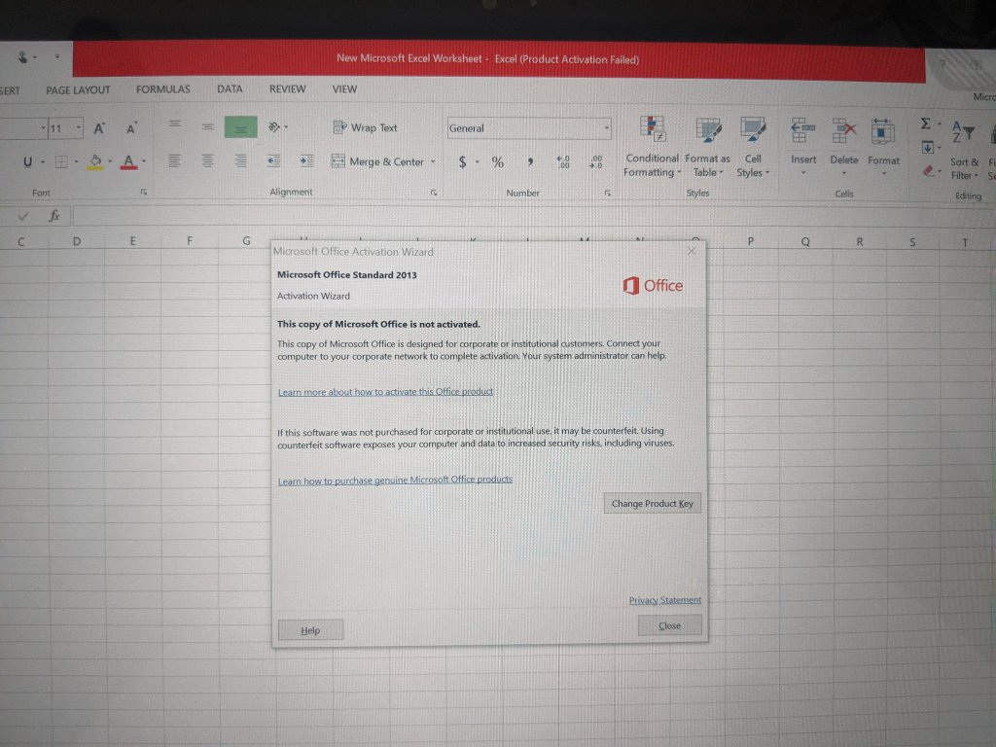The width and height of the screenshot is (996, 747).
Task: Apply the red Font Color
Action: [129, 162]
